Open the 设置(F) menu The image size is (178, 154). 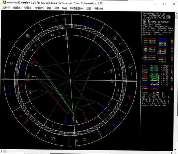28,8
